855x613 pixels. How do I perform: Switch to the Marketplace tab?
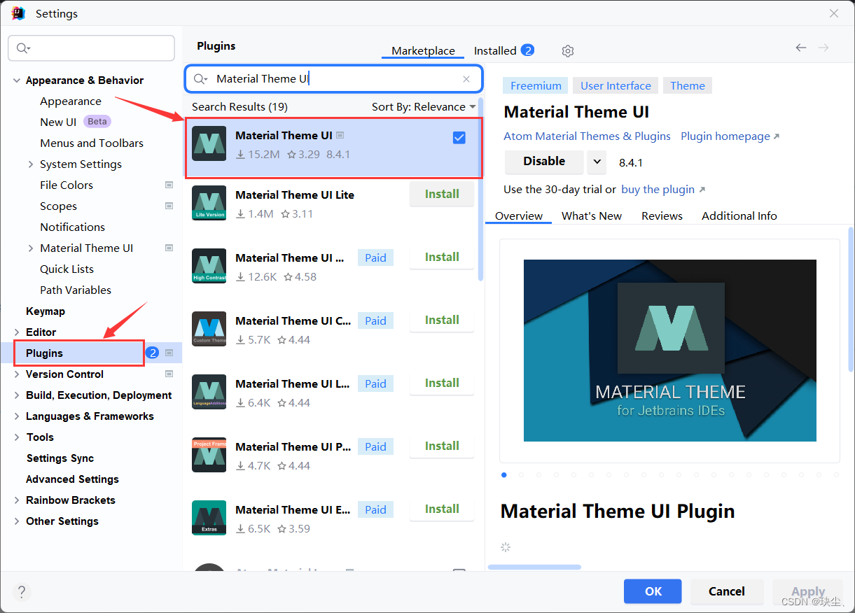coord(423,50)
